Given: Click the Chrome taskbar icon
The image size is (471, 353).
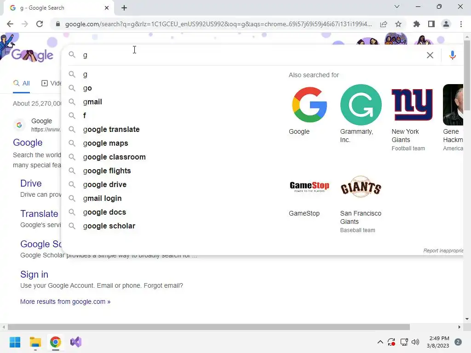Looking at the screenshot, I should coord(55,342).
